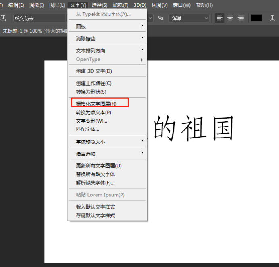Choose 更新所有文字图层(U)
This screenshot has height=267, width=279.
(x=107, y=166)
